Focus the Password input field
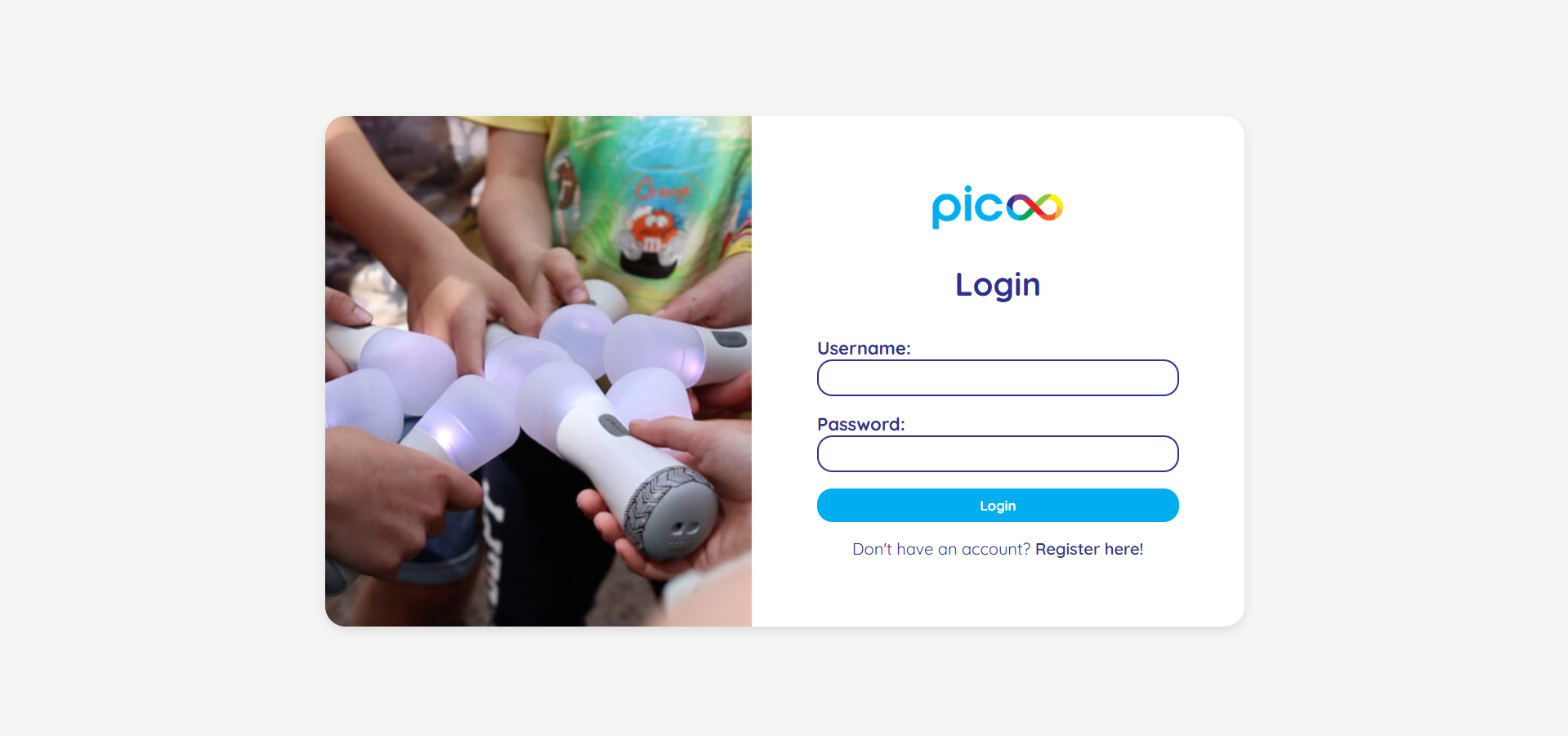1568x736 pixels. point(998,454)
